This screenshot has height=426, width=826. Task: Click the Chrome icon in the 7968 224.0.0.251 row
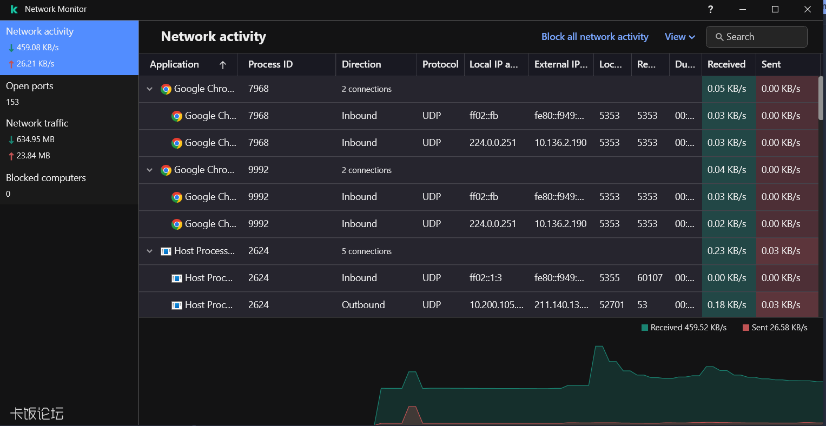[177, 143]
